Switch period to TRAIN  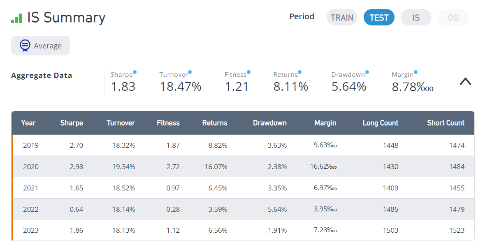pyautogui.click(x=342, y=17)
